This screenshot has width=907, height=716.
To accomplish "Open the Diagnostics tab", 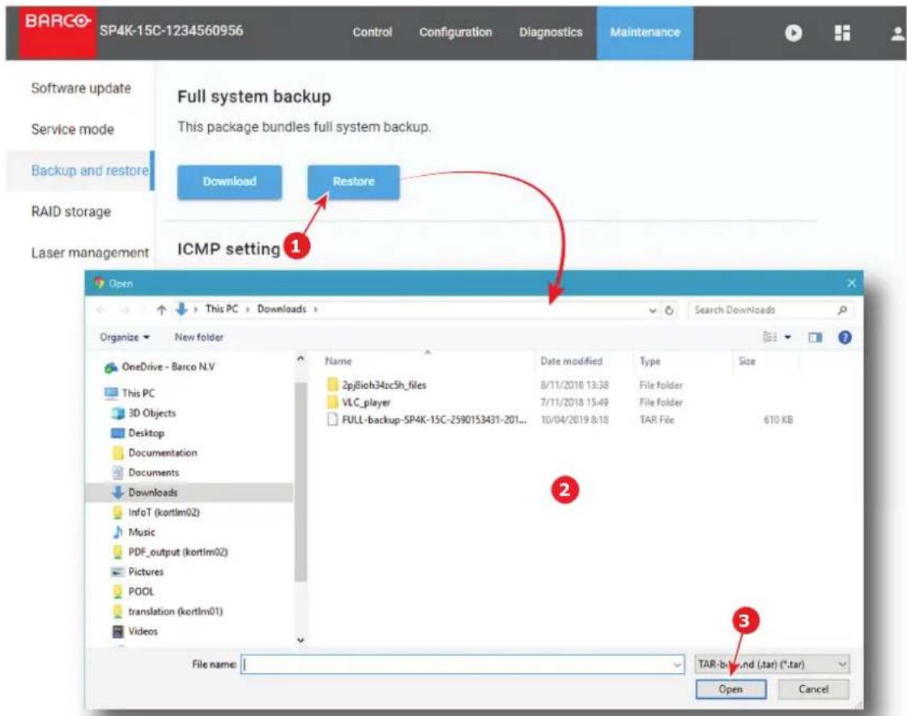I will coord(551,32).
